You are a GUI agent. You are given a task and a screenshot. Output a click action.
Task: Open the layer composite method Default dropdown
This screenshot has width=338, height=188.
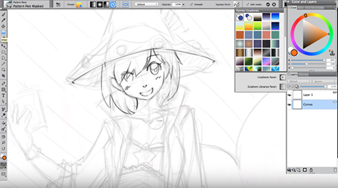pyautogui.click(x=299, y=81)
